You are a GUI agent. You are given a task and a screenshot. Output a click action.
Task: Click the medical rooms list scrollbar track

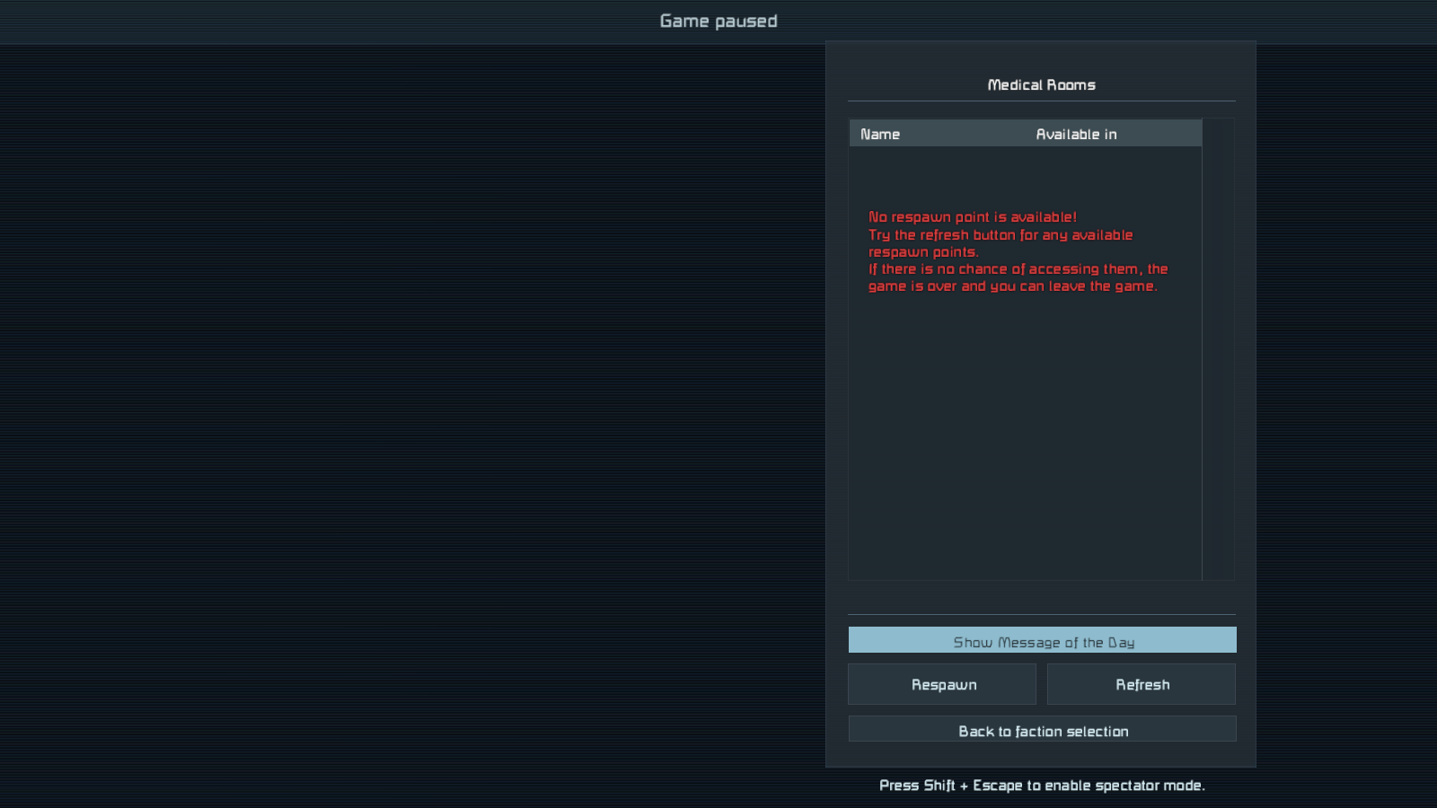click(x=1219, y=349)
